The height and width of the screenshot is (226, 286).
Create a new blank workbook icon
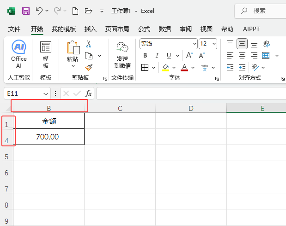pos(75,11)
